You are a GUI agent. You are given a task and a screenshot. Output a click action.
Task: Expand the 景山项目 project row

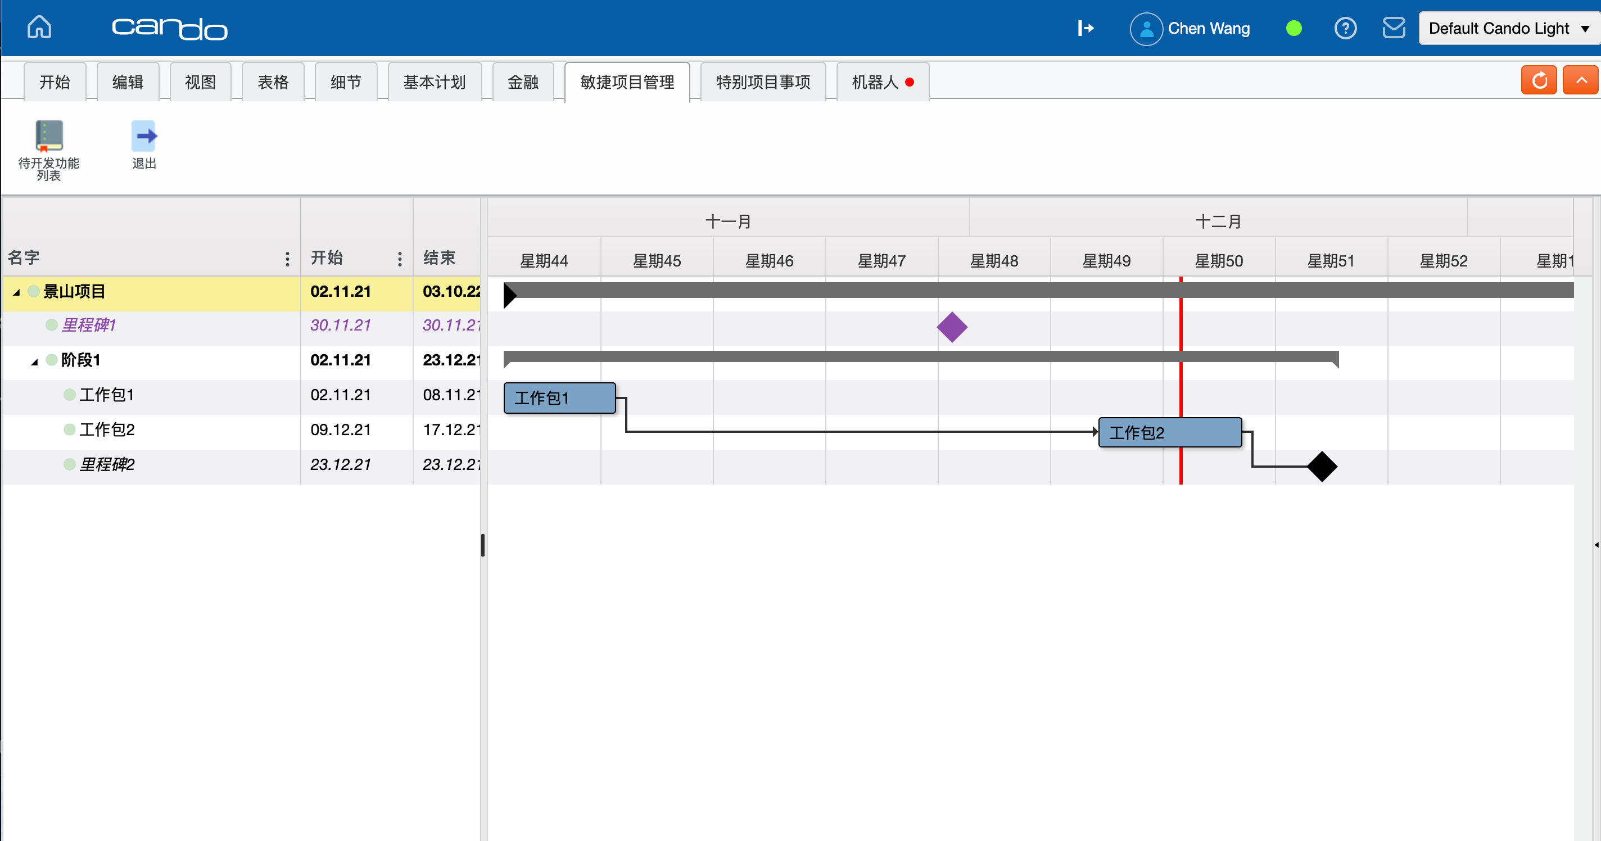click(15, 291)
